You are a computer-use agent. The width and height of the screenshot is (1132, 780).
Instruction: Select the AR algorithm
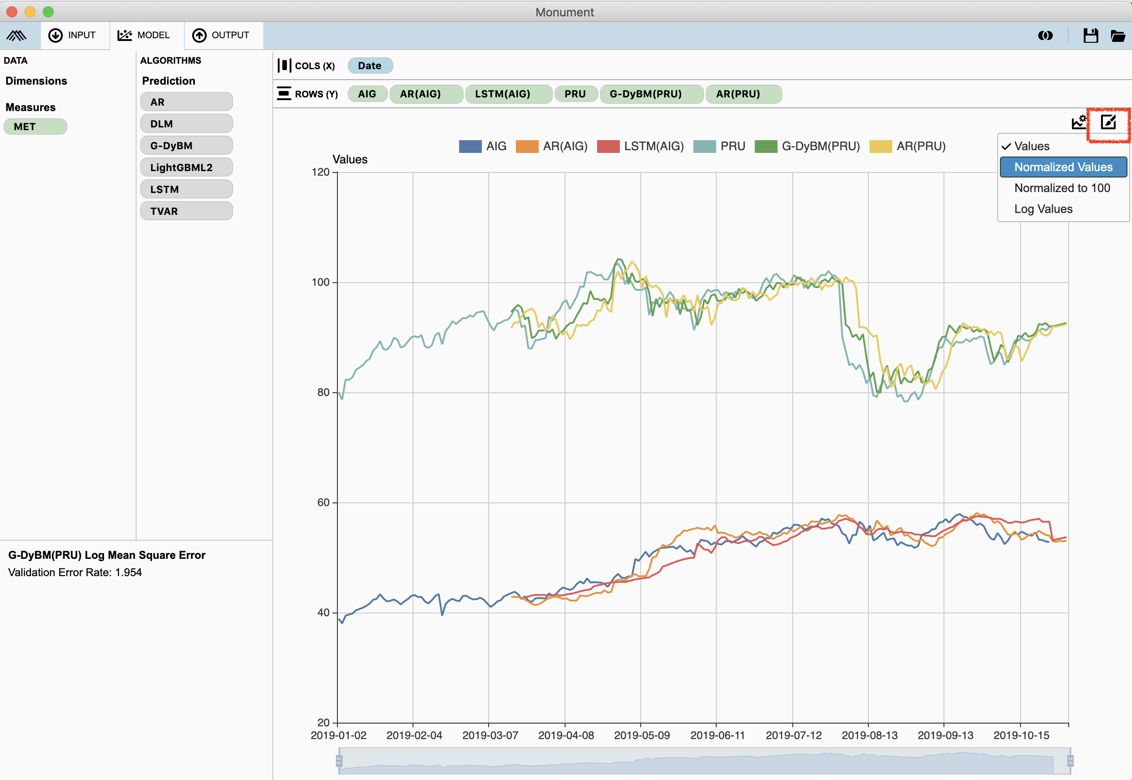tap(186, 101)
